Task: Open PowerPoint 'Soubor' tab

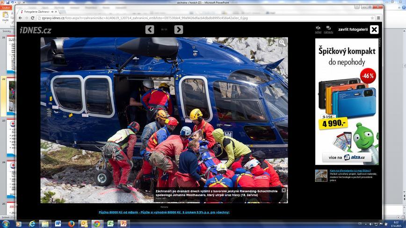Action: (x=6, y=7)
